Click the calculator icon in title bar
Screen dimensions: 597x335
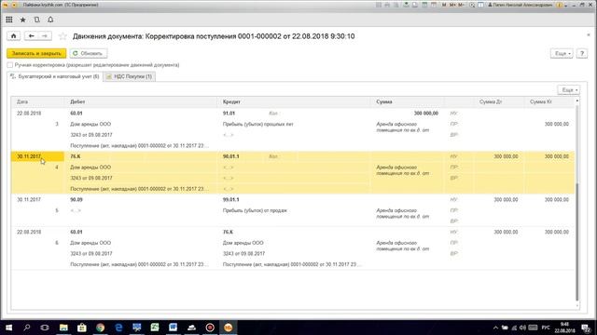coord(424,5)
